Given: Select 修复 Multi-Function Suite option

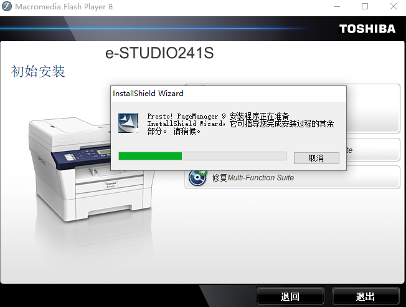Looking at the screenshot, I should [x=292, y=178].
